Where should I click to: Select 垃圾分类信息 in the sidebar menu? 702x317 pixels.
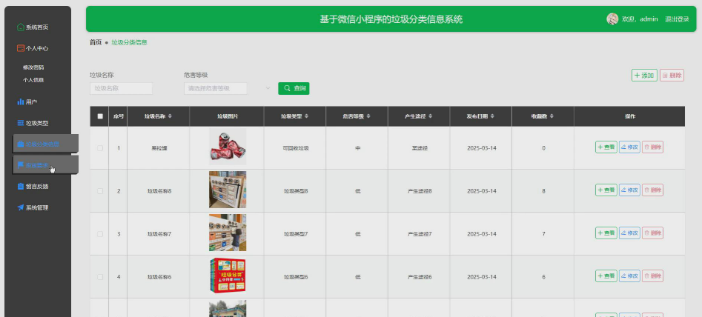tap(46, 144)
